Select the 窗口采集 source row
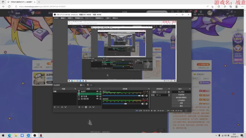This screenshot has width=246, height=138. coord(89,96)
